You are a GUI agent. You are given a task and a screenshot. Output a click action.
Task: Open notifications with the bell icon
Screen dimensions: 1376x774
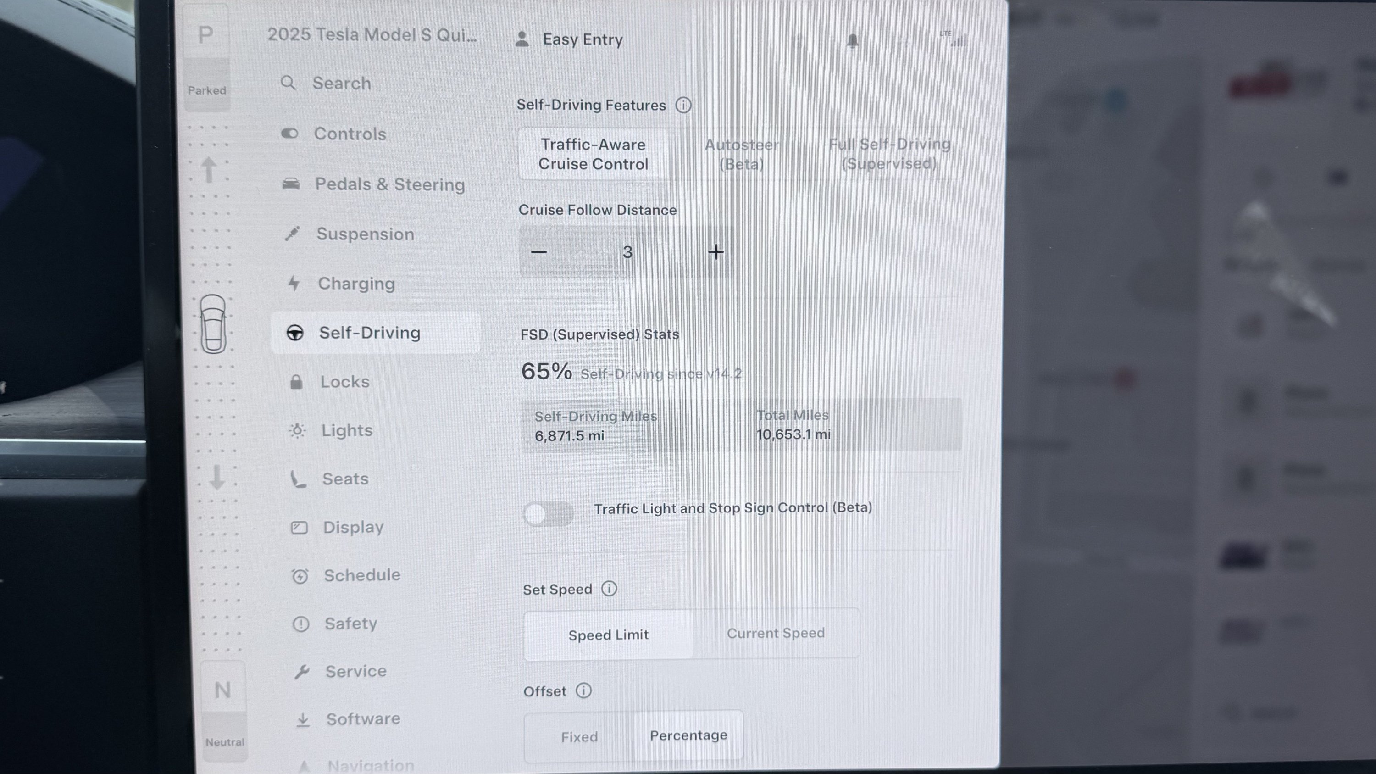(853, 40)
